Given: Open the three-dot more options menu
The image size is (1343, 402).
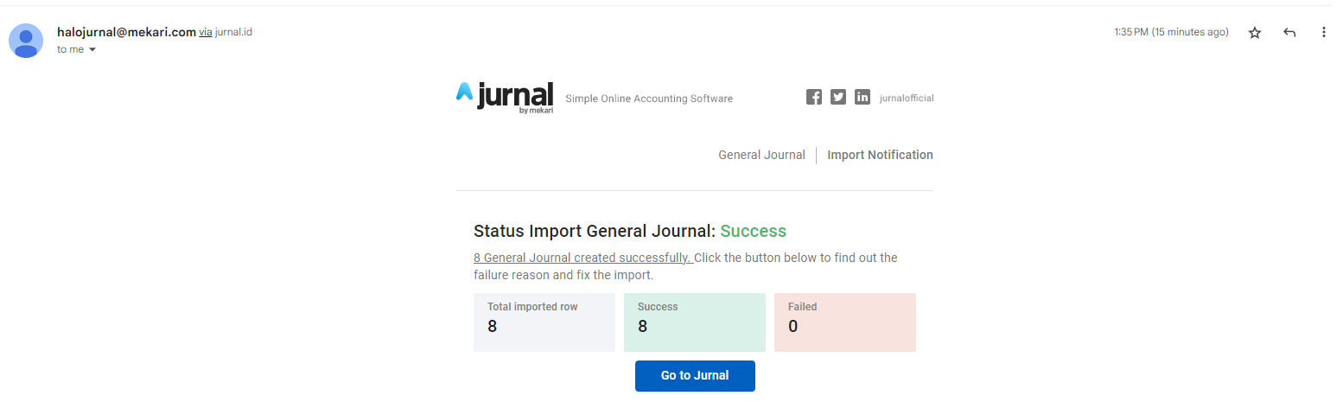Looking at the screenshot, I should coord(1323,33).
